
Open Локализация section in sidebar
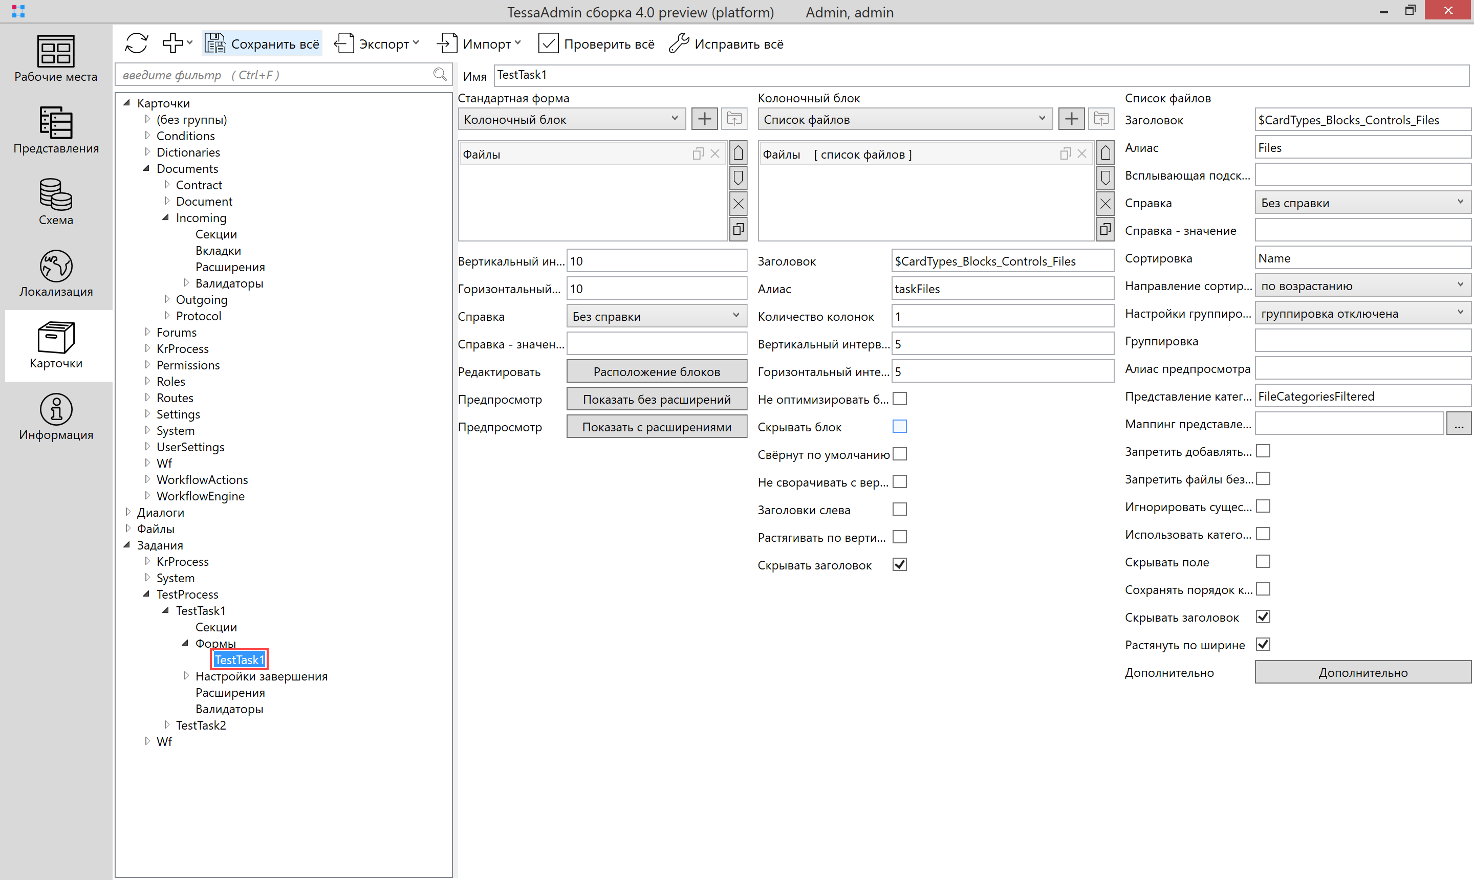point(56,273)
